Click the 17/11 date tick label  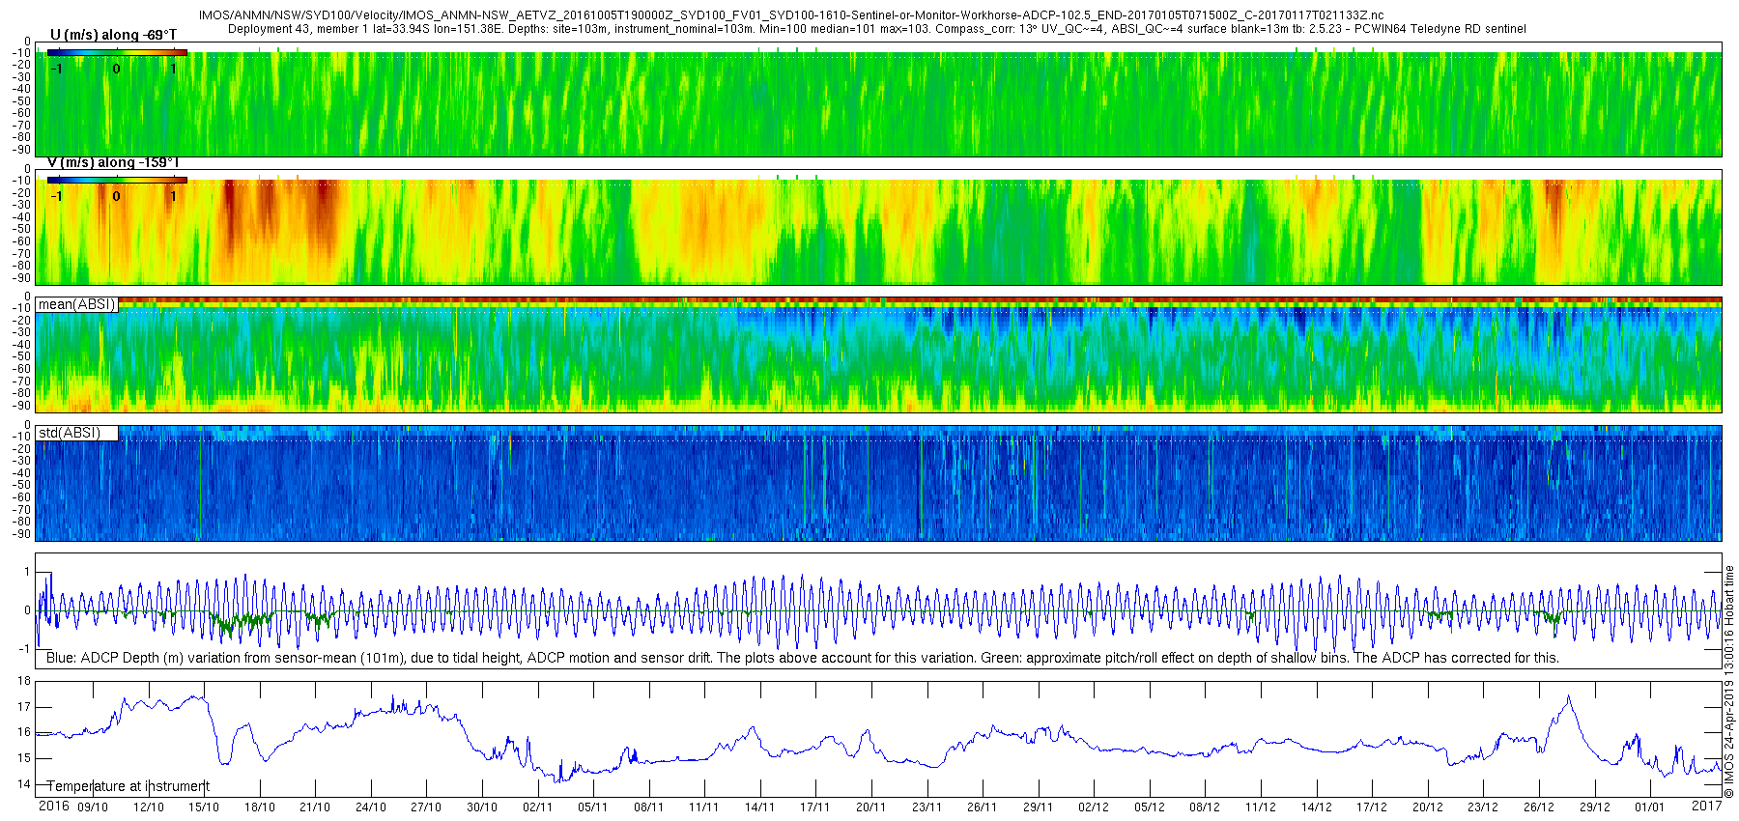815,807
